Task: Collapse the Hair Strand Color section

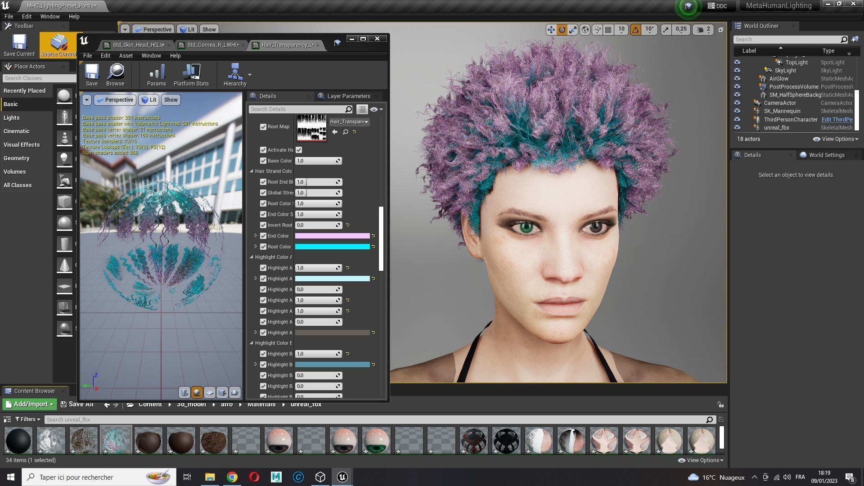Action: click(252, 171)
